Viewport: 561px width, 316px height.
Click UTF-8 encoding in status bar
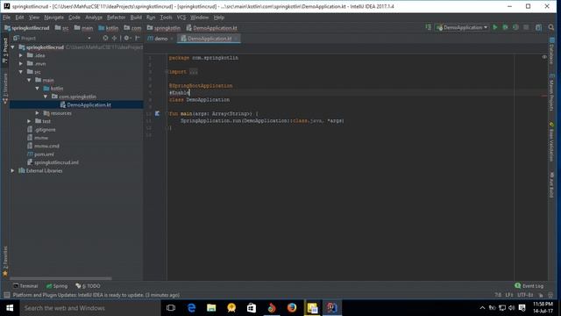(x=525, y=295)
